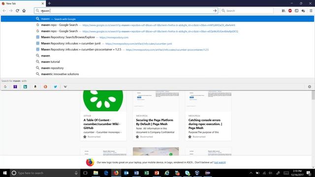The image size is (315, 177).
Task: Click 'Type here to search' on taskbar
Action: (45, 173)
